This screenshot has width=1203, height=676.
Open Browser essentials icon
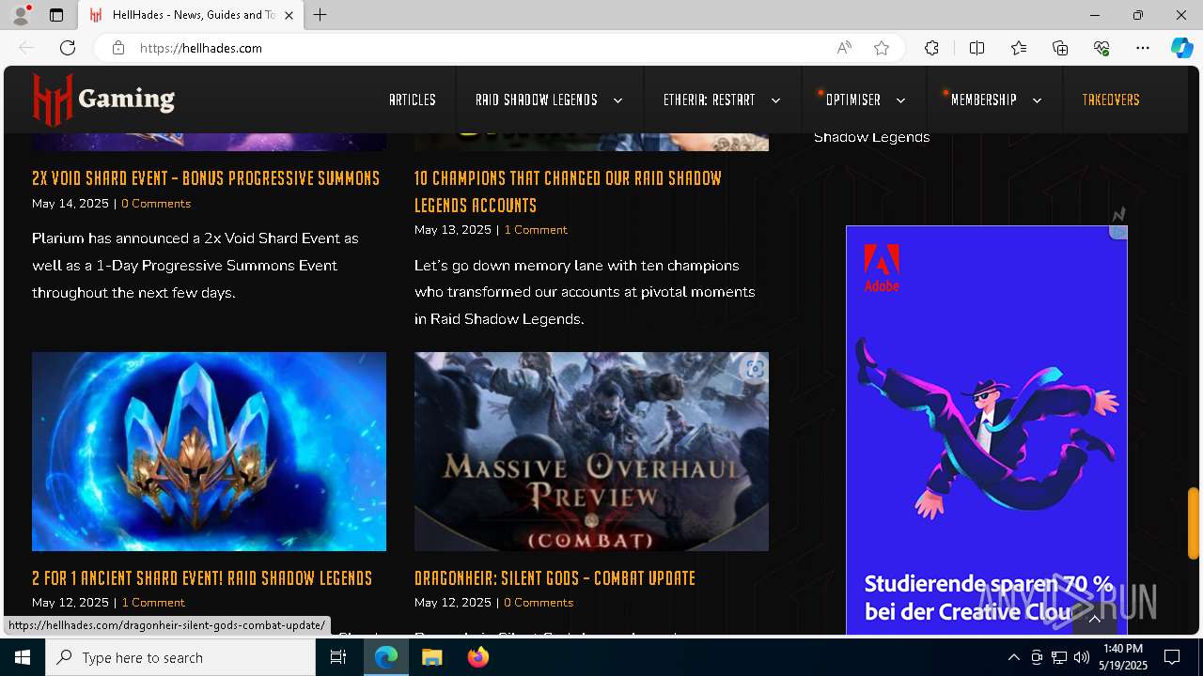click(x=1101, y=48)
